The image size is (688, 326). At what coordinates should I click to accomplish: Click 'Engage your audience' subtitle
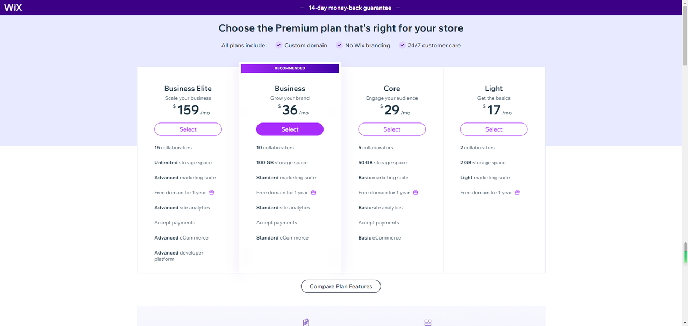(x=392, y=98)
